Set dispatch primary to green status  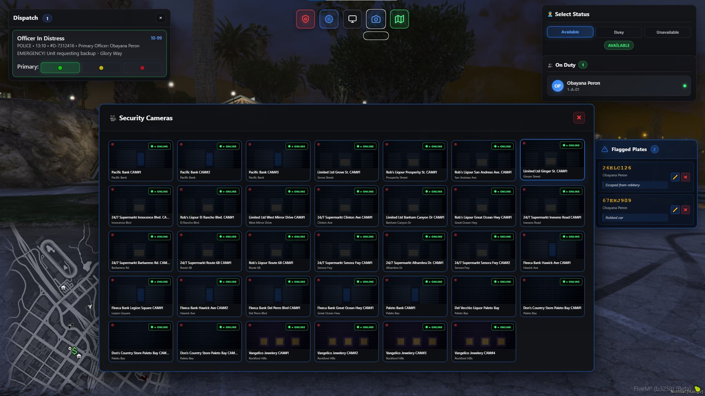coord(60,68)
